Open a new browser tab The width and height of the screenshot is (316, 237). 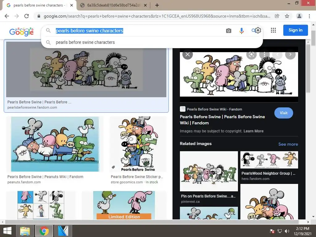coord(157,6)
